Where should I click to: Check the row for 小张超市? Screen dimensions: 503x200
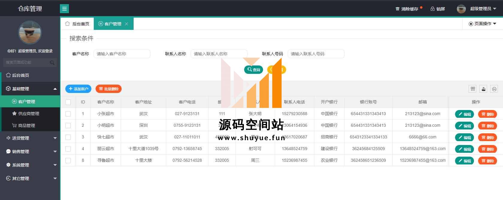[68, 114]
